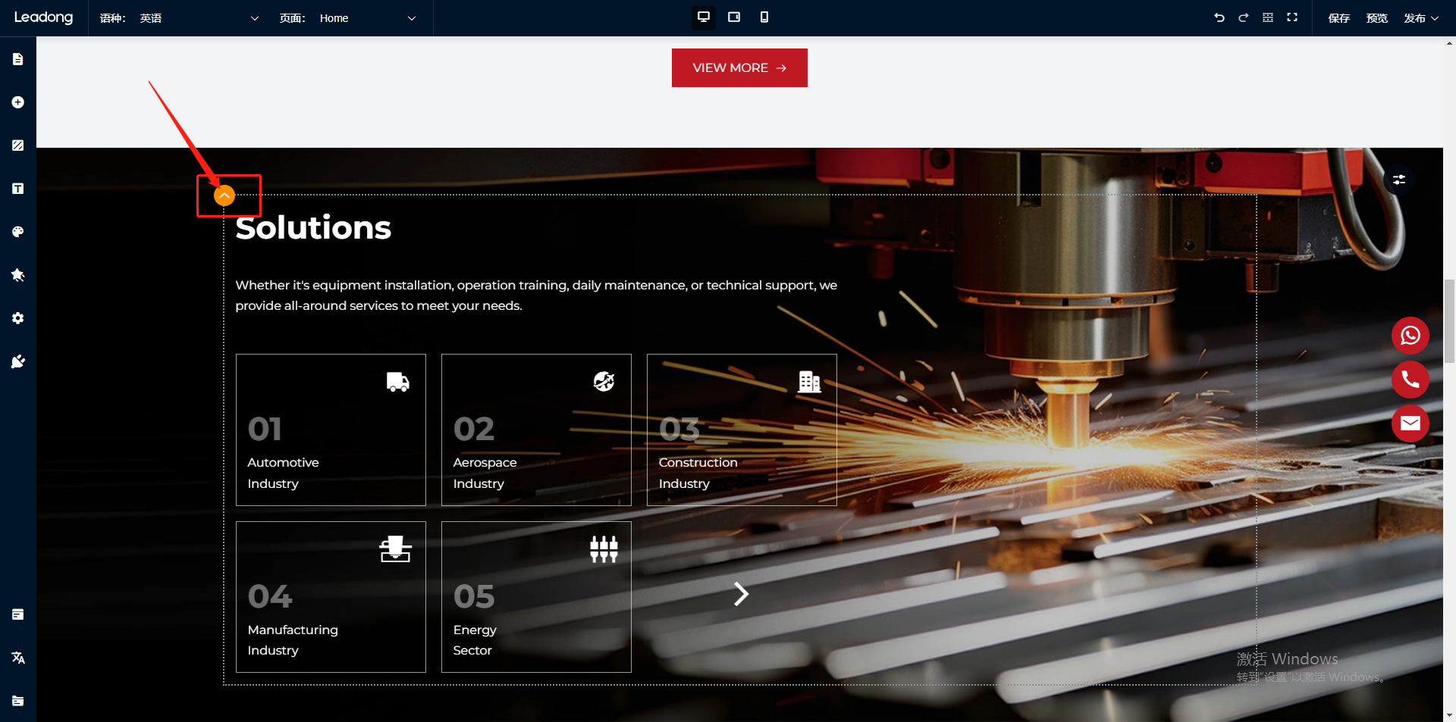Click the undo arrow in top toolbar
Viewport: 1456px width, 722px height.
[x=1219, y=17]
